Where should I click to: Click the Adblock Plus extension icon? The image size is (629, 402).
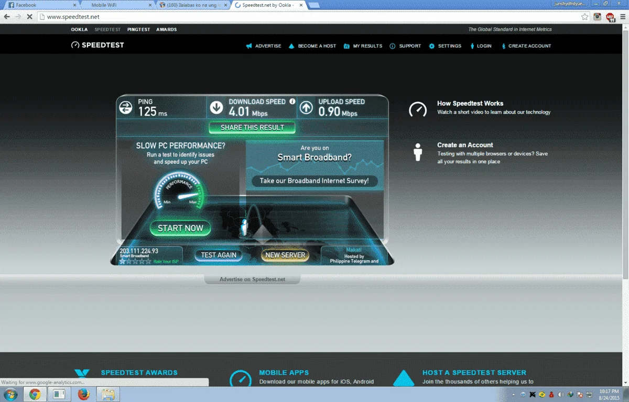coord(610,17)
